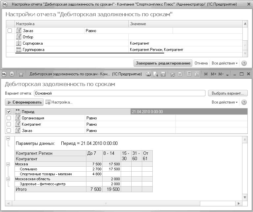Click the Отмена button
The width and height of the screenshot is (253, 212).
(201, 63)
